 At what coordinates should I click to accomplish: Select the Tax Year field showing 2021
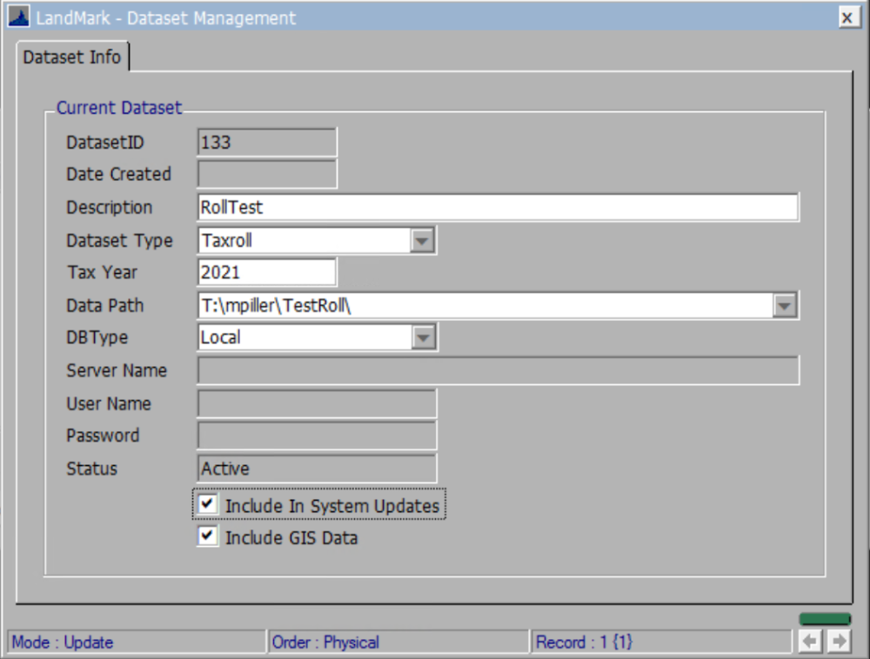[261, 272]
